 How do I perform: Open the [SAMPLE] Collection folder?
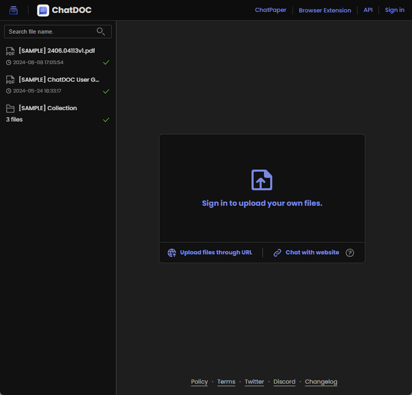[x=48, y=108]
